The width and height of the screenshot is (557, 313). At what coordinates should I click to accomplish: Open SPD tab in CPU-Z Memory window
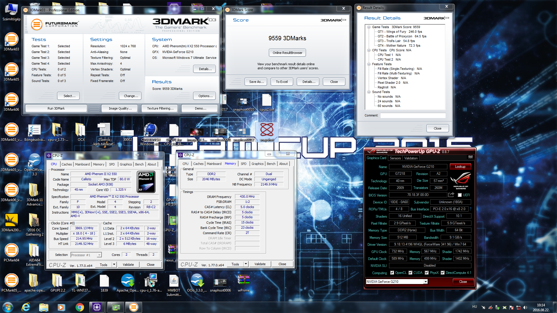[x=244, y=164]
